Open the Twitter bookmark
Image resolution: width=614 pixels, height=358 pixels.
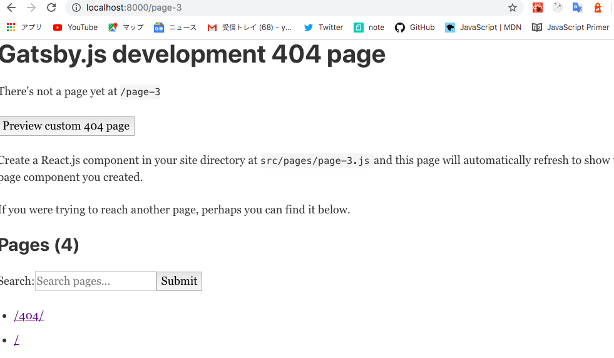click(324, 28)
